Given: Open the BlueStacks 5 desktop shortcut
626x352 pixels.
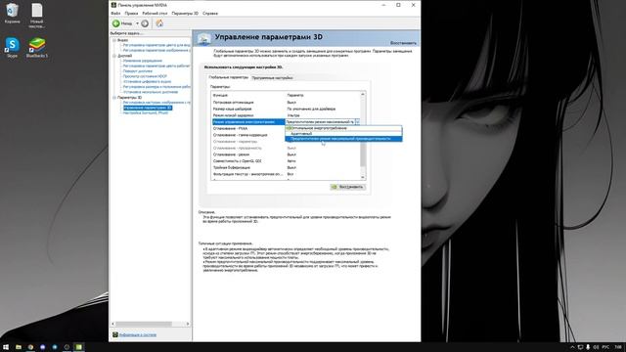Looking at the screenshot, I should [37, 47].
